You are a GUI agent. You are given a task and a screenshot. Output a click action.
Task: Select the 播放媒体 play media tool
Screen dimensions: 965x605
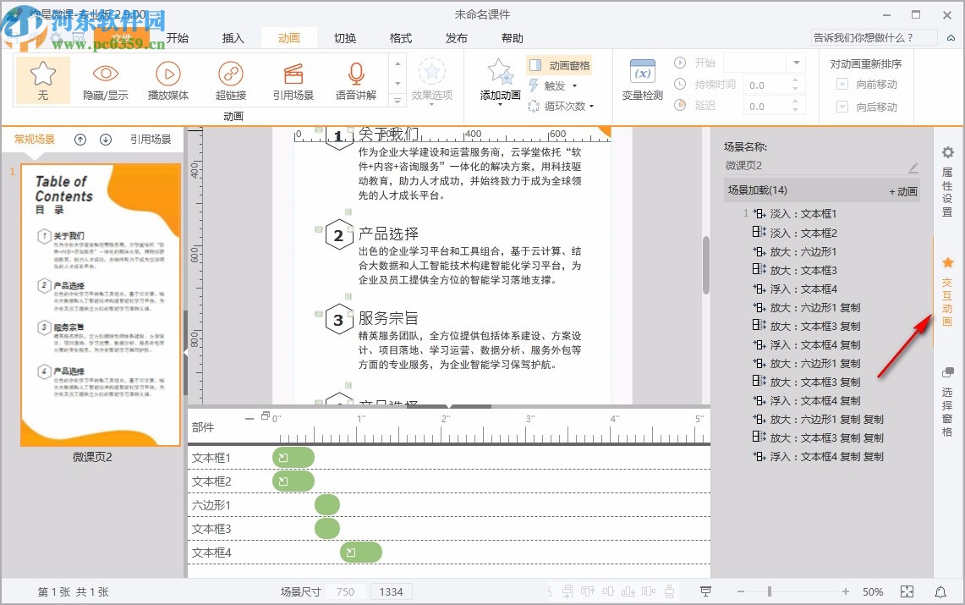point(167,80)
